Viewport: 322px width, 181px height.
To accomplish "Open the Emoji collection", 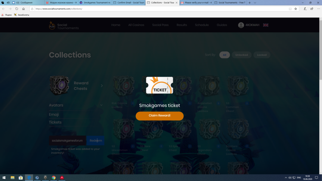I will coord(54,114).
